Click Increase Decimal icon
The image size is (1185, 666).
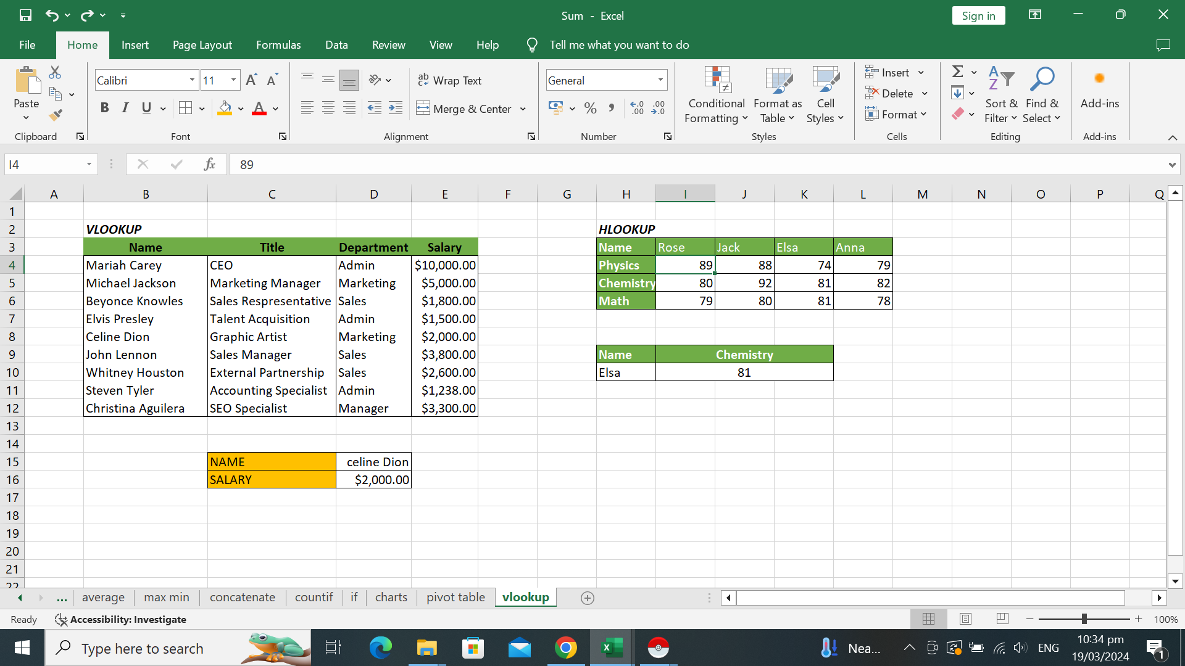point(637,109)
